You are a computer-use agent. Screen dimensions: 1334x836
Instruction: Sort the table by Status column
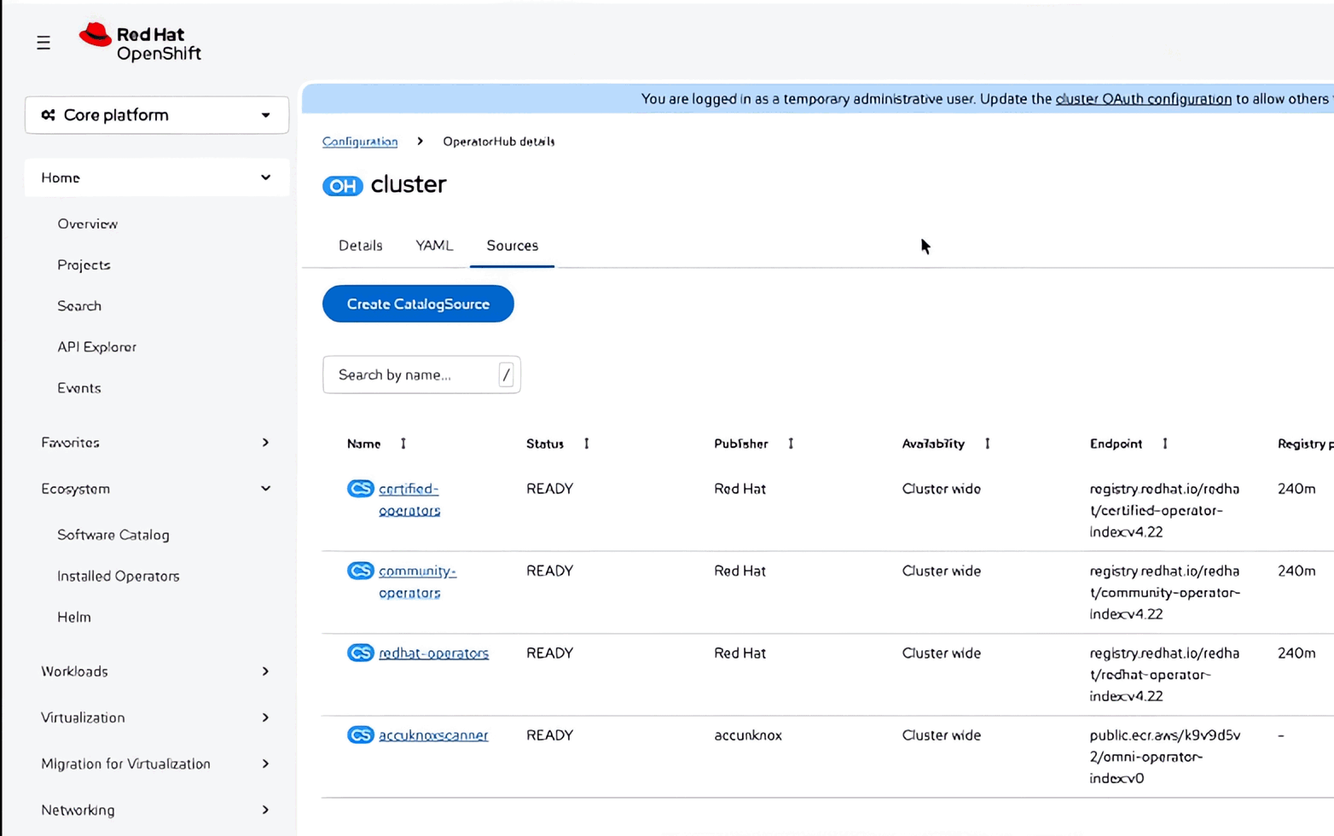(587, 444)
